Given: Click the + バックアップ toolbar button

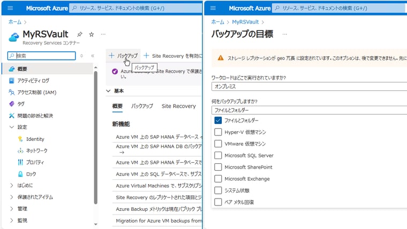Looking at the screenshot, I should coord(123,56).
